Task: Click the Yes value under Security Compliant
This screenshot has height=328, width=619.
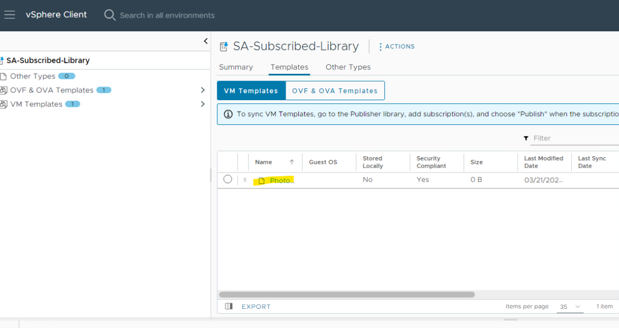Action: (x=423, y=180)
